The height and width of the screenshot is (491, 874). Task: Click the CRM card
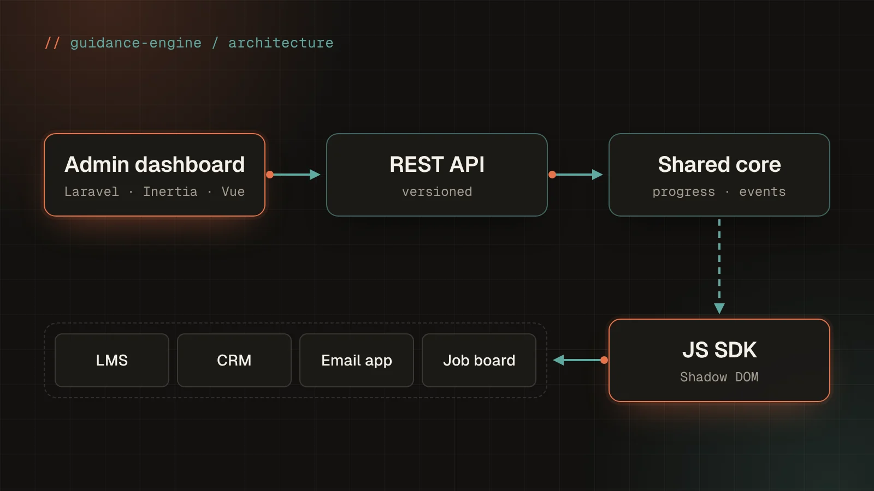click(x=234, y=360)
